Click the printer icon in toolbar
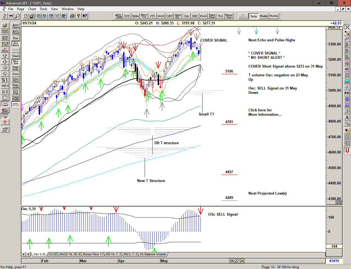Viewport: 351px width, 269px height. click(x=72, y=16)
